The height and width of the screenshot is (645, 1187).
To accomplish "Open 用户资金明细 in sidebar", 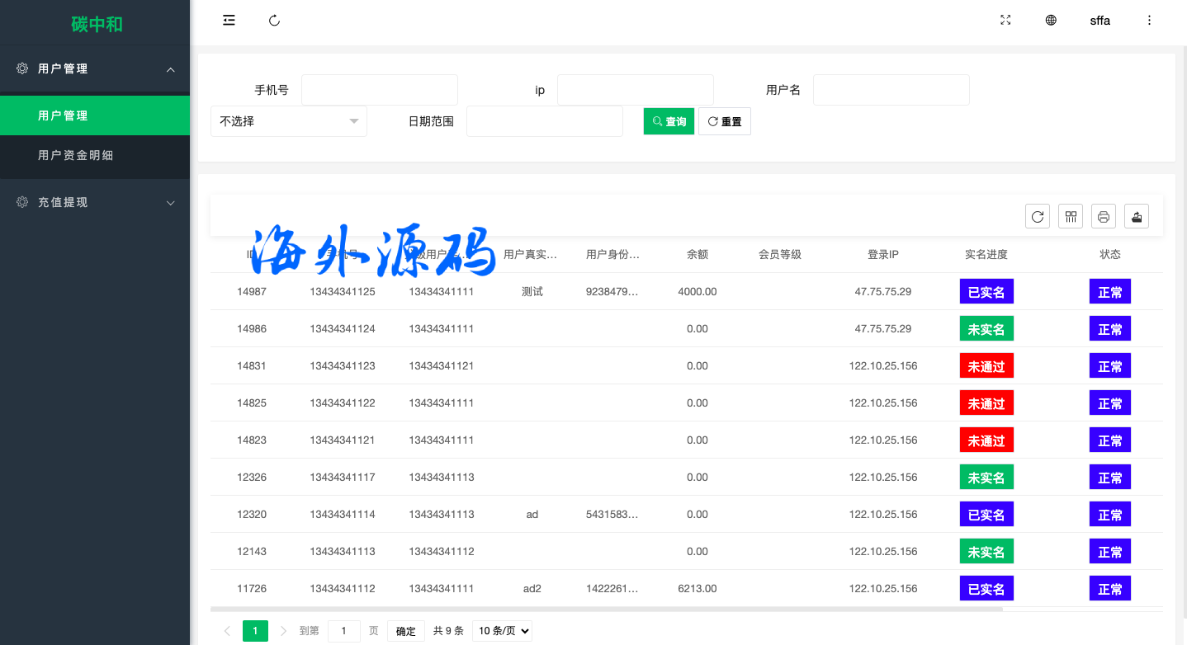I will click(x=76, y=155).
